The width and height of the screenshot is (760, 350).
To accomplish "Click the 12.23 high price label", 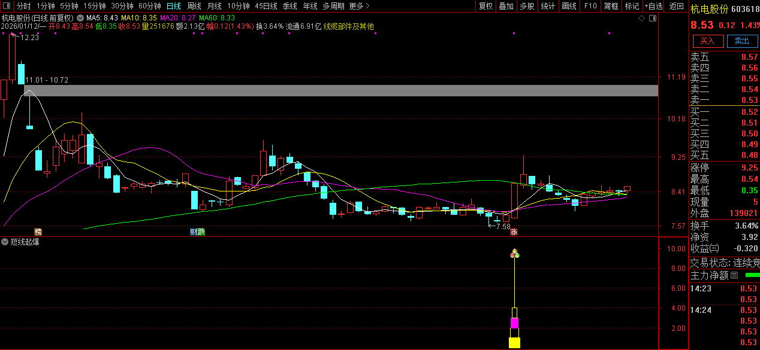I will coord(29,38).
